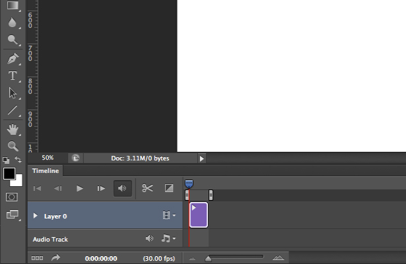Select the Hand tool

(x=13, y=129)
